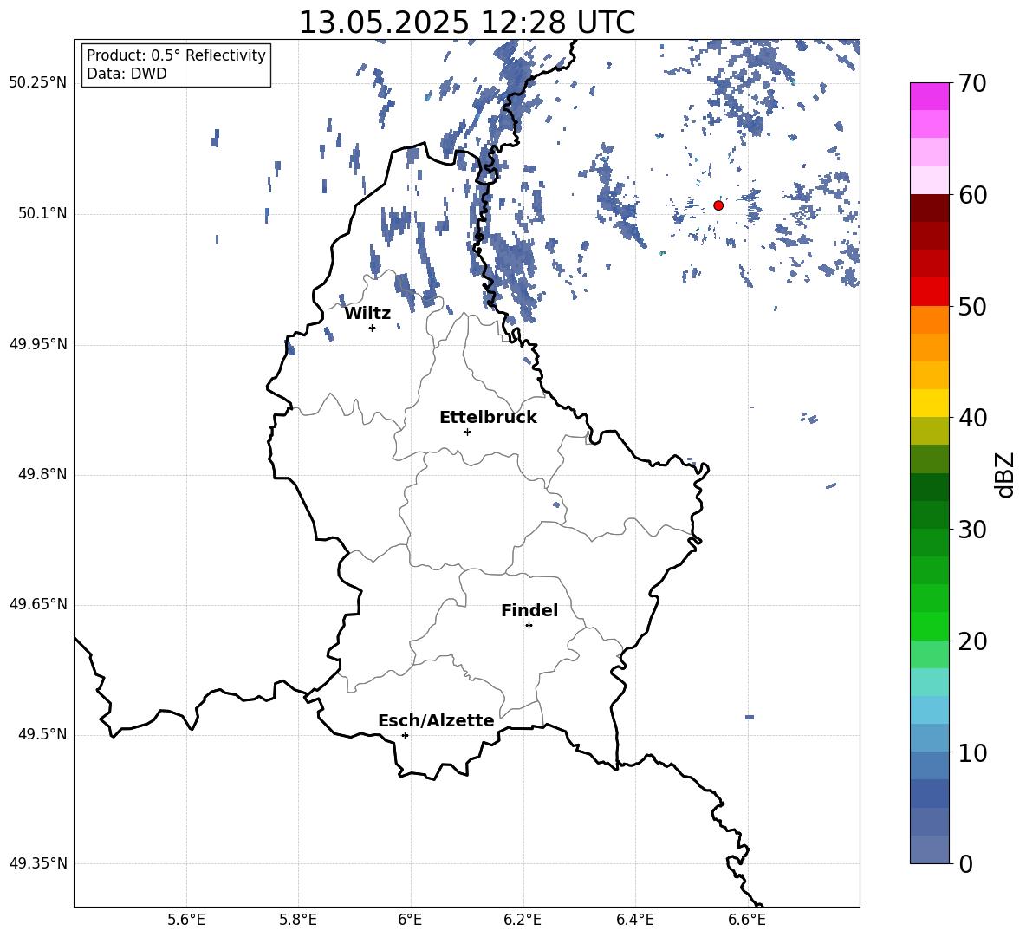The height and width of the screenshot is (937, 1026).
Task: Click the latitude label 49.35°N
Action: point(38,863)
